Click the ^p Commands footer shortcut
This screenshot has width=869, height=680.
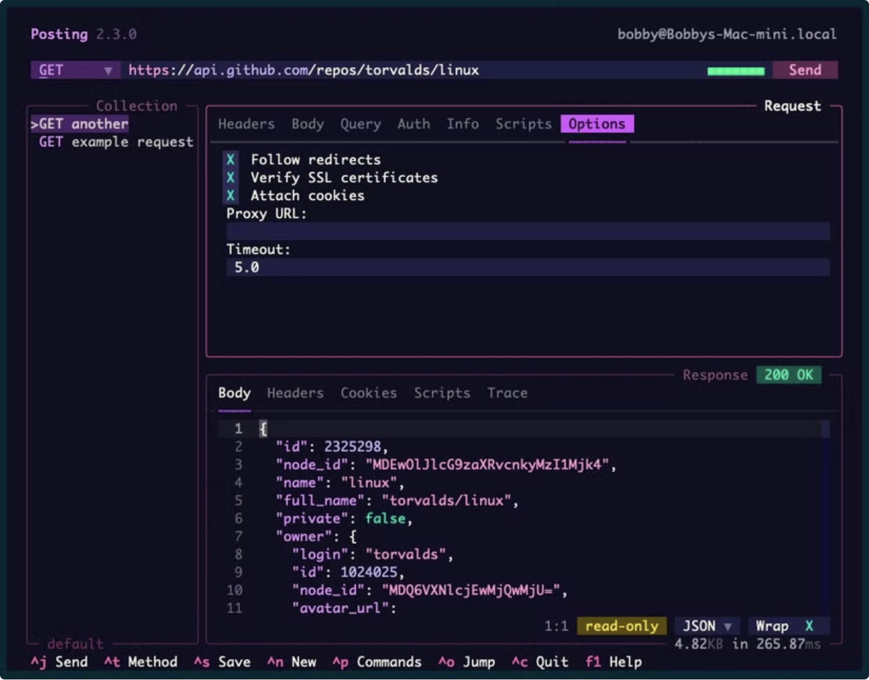[x=377, y=662]
